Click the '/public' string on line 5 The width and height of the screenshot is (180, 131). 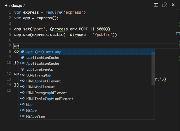click(x=103, y=35)
